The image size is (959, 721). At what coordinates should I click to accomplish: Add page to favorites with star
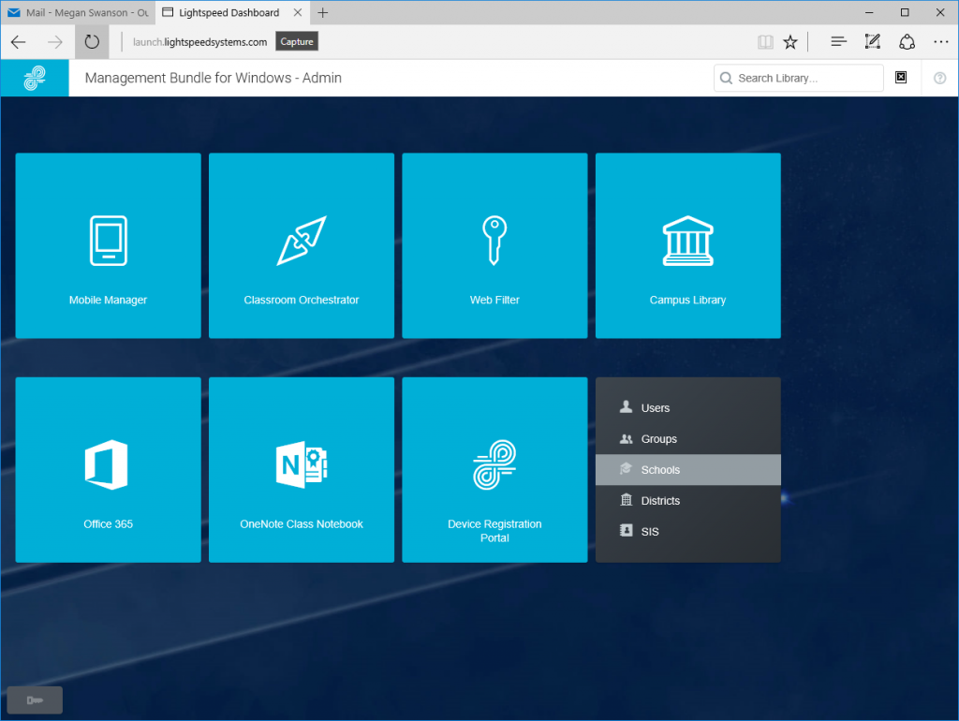790,41
